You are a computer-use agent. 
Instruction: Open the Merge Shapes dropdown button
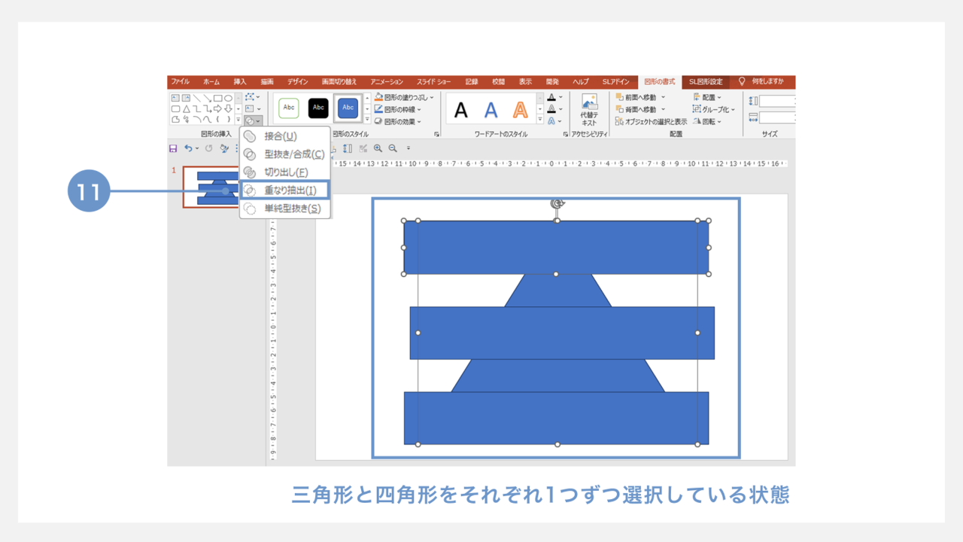[253, 120]
